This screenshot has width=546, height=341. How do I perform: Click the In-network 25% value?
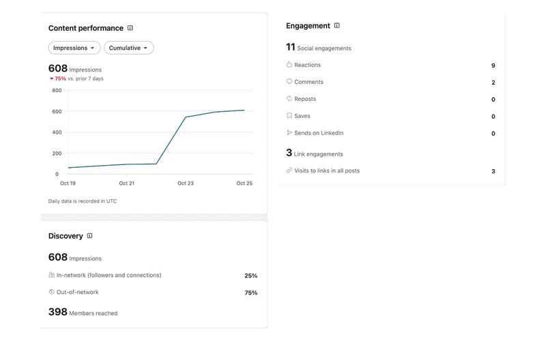point(250,276)
